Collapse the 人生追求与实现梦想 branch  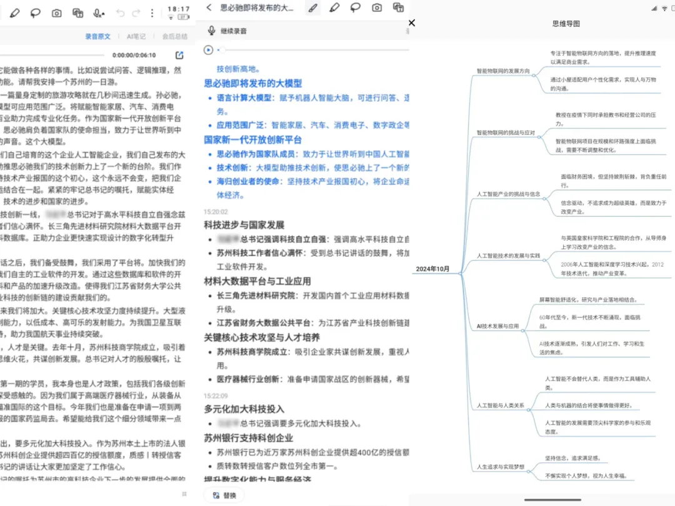[529, 471]
